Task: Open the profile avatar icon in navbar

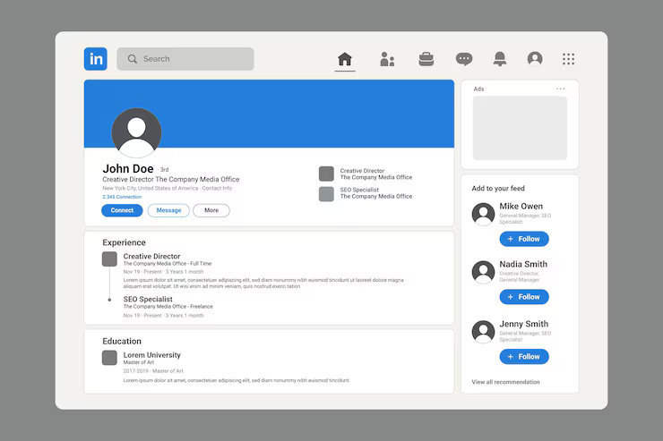Action: [x=535, y=59]
